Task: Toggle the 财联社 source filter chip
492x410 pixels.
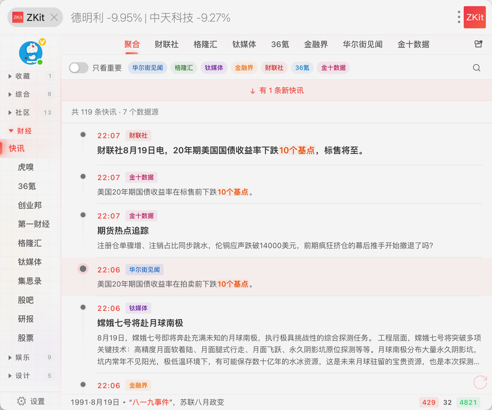Action: coord(274,68)
